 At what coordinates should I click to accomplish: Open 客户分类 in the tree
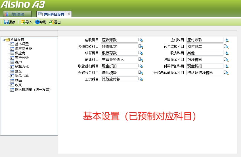pos(22,58)
